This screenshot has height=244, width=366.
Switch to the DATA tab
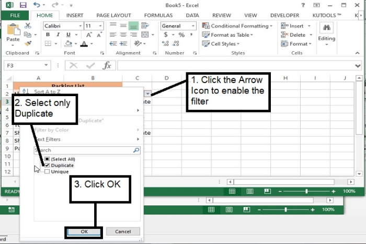192,15
